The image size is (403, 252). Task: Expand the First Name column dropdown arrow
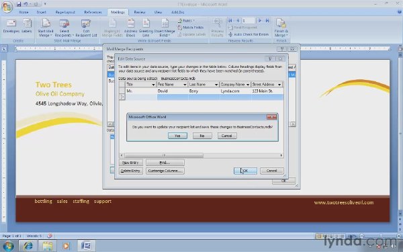(185, 85)
